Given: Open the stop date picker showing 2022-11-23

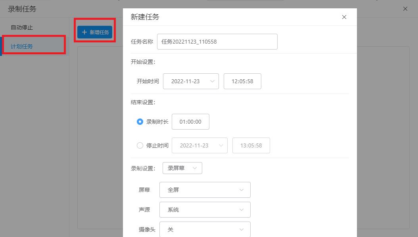Looking at the screenshot, I should 199,145.
